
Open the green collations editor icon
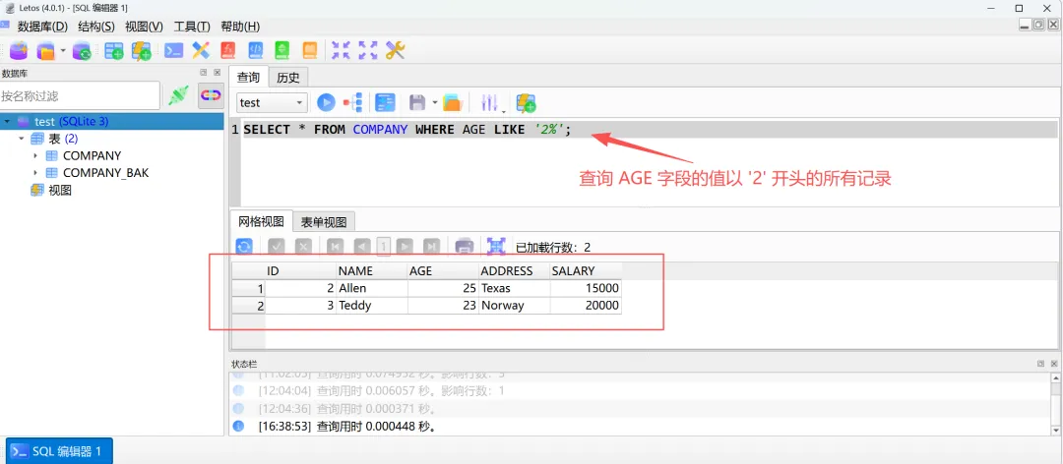click(x=282, y=50)
